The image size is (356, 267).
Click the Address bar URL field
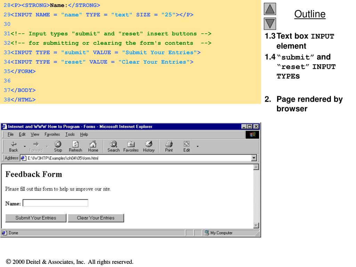point(139,158)
